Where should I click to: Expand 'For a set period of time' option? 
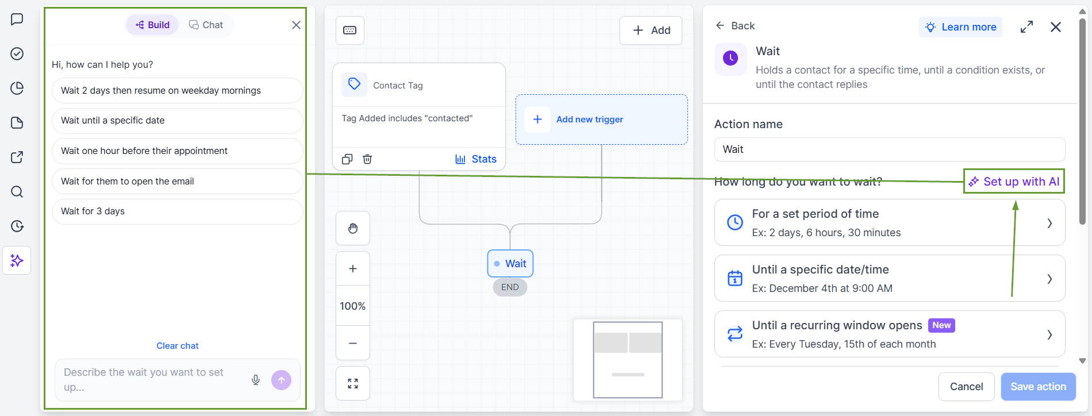click(x=890, y=222)
